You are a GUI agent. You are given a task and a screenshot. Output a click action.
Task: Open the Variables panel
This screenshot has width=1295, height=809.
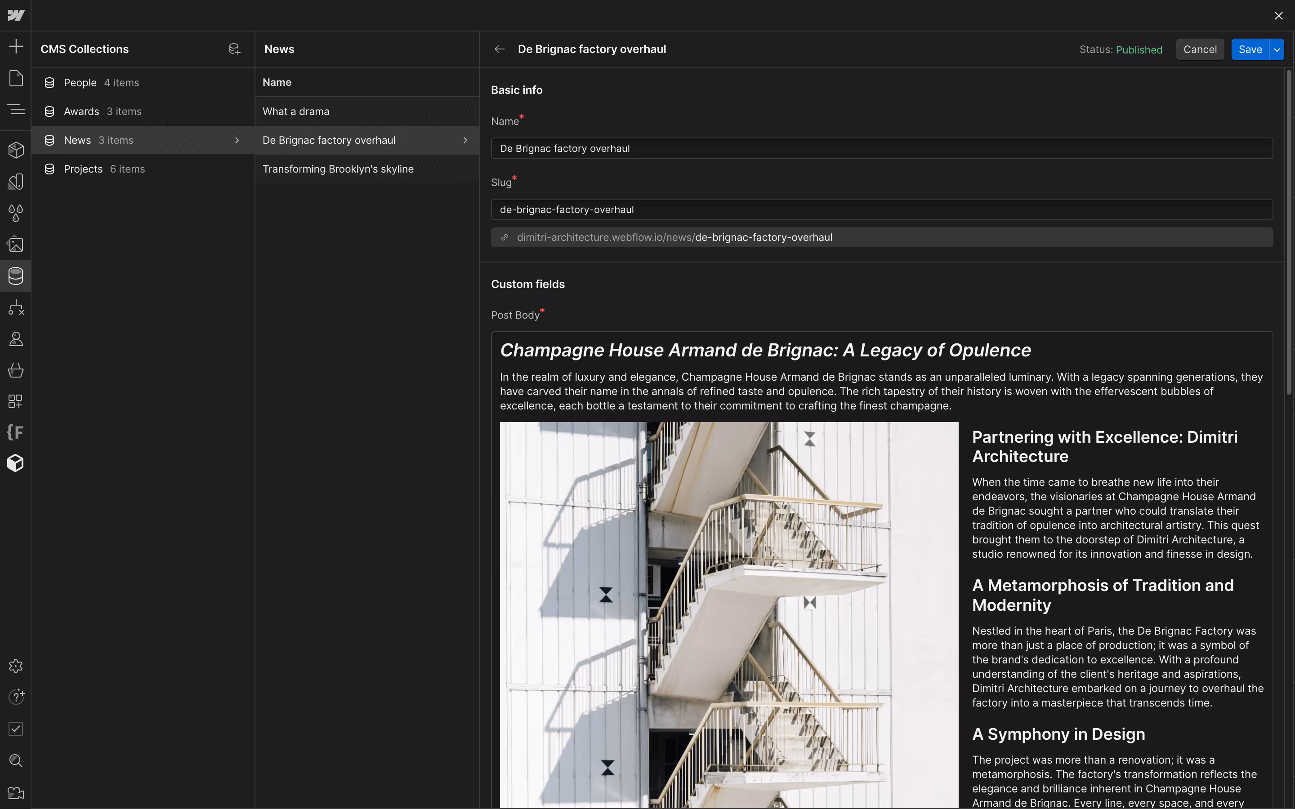pyautogui.click(x=16, y=213)
